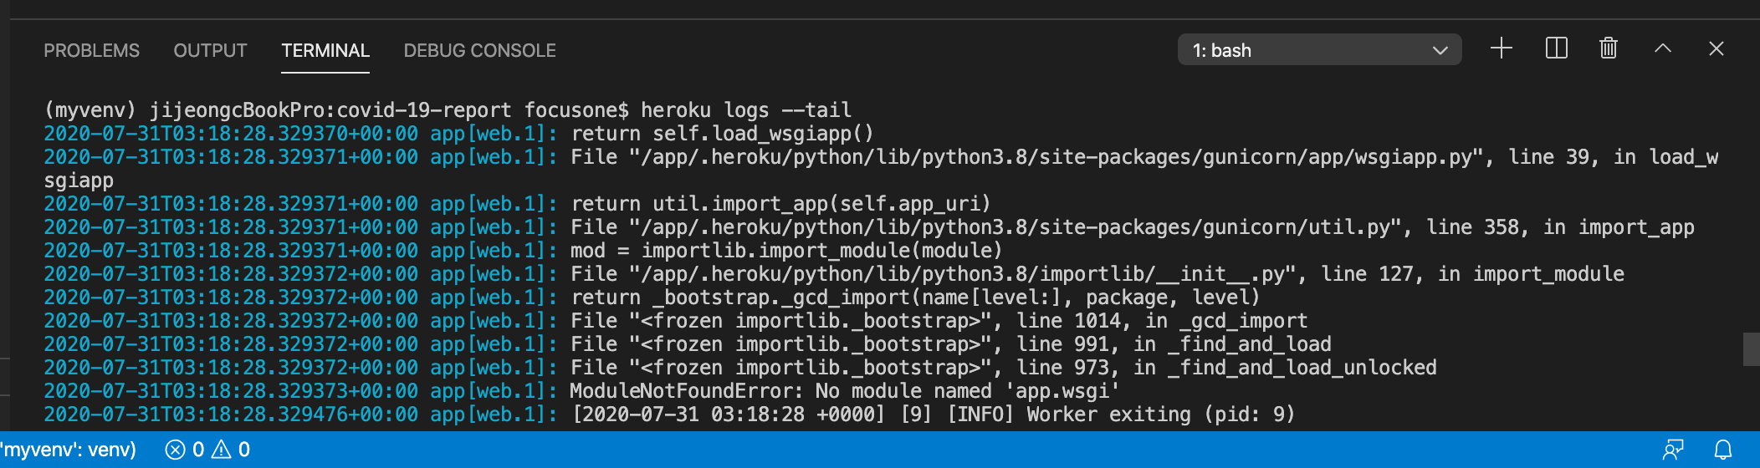Open the DEBUG CONSOLE tab
The width and height of the screenshot is (1760, 468).
tap(479, 51)
